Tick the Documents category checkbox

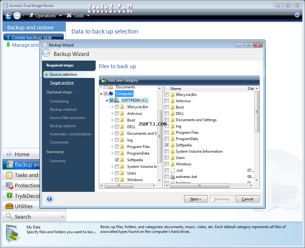[105, 87]
